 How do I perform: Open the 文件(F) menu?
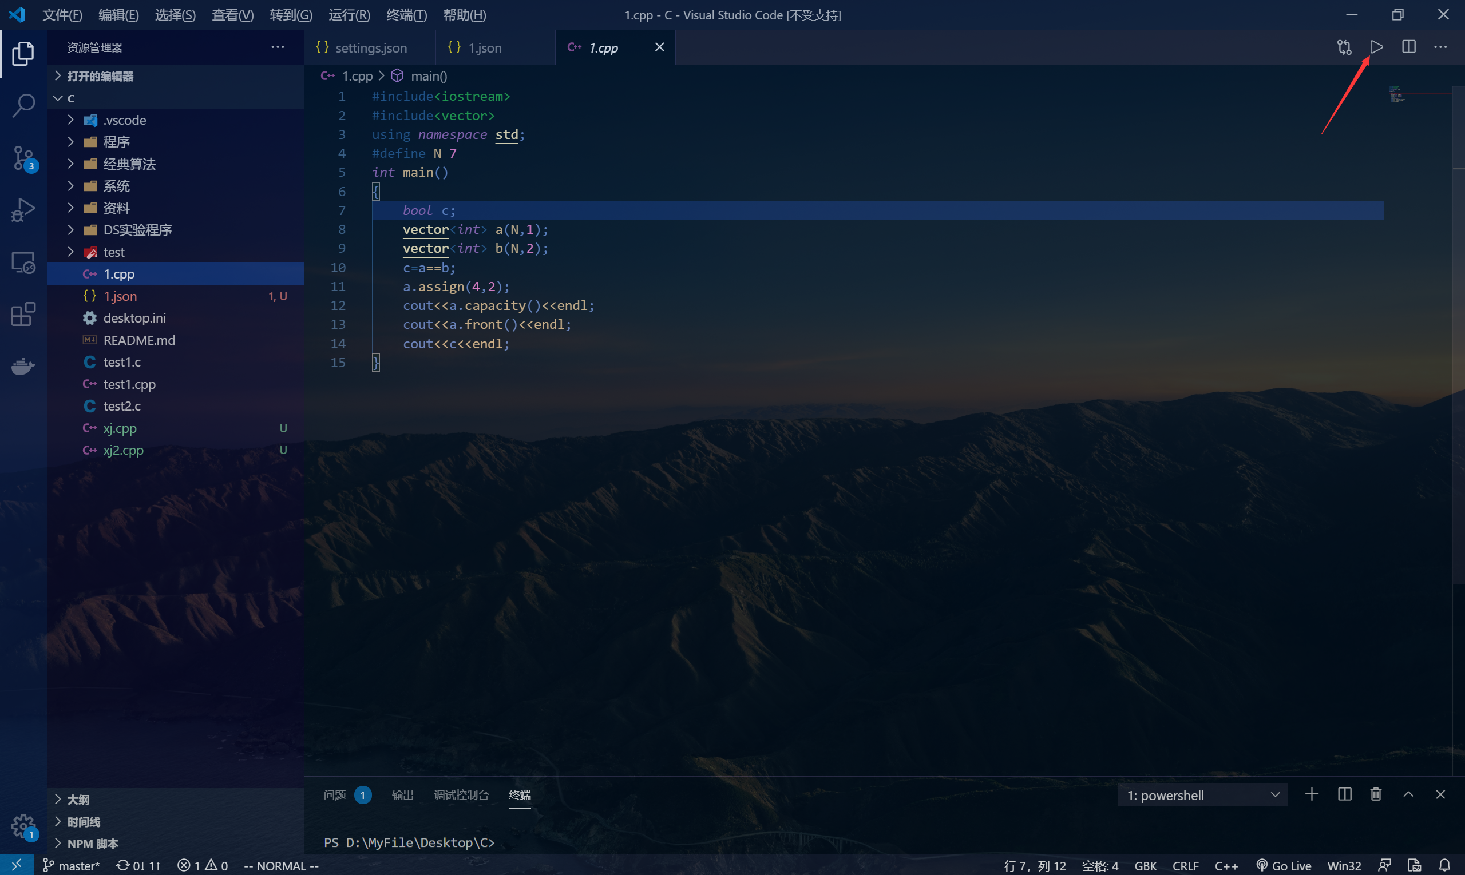pos(62,15)
